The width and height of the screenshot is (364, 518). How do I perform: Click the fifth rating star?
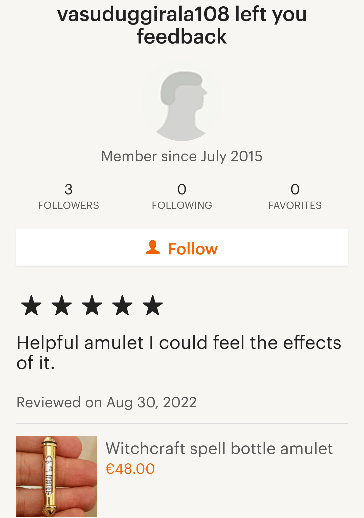point(153,305)
